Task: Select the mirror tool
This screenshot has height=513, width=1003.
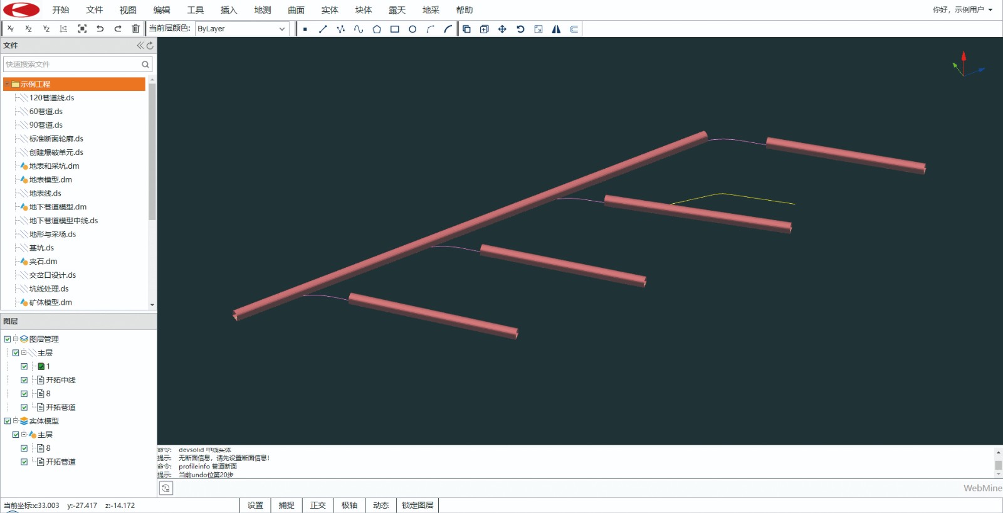Action: 556,29
